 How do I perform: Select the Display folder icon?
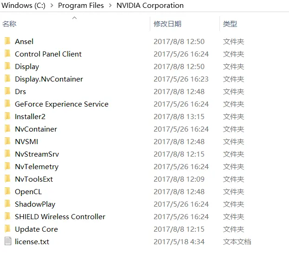7,66
